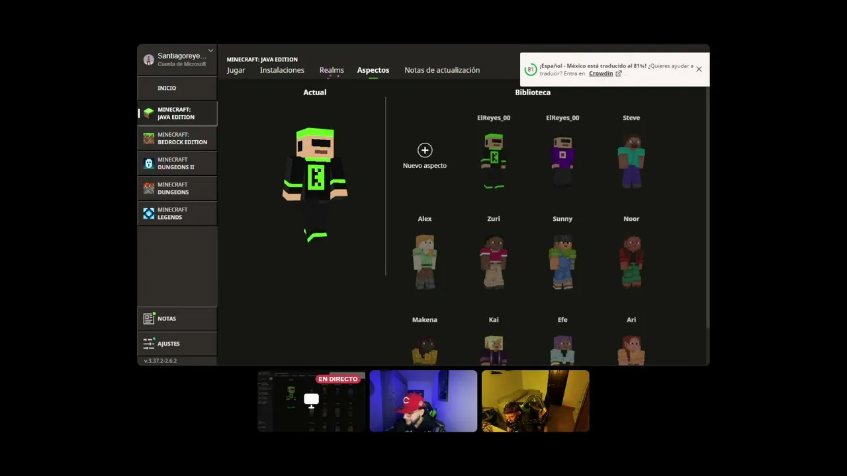Click the account avatar icon
This screenshot has width=847, height=476.
tap(149, 59)
